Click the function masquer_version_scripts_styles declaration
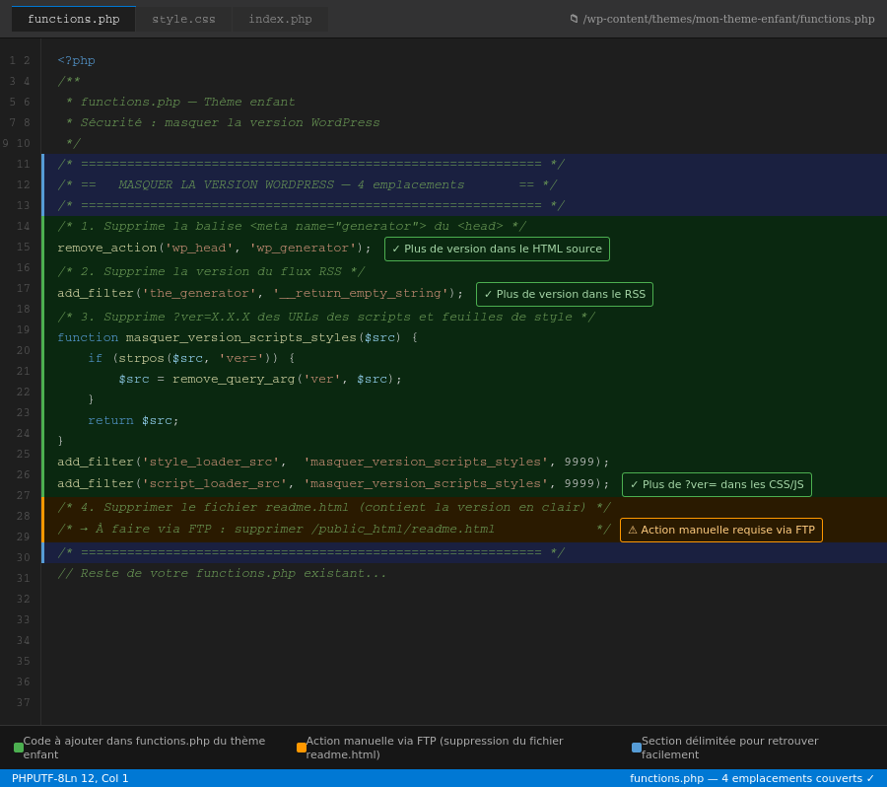 pyautogui.click(x=238, y=337)
